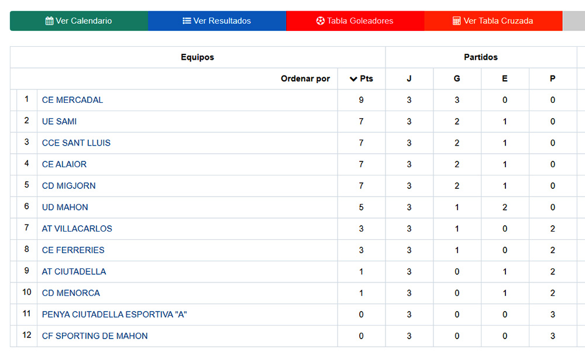Open PENYA CIUTADELLA ESPORTIVA "A" page
Viewport: 585px width, 352px height.
[114, 314]
